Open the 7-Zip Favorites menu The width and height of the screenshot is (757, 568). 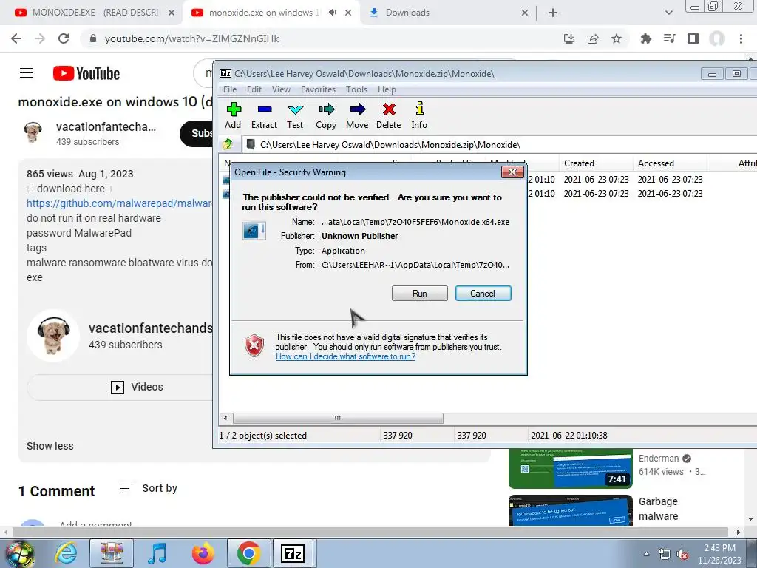tap(318, 89)
